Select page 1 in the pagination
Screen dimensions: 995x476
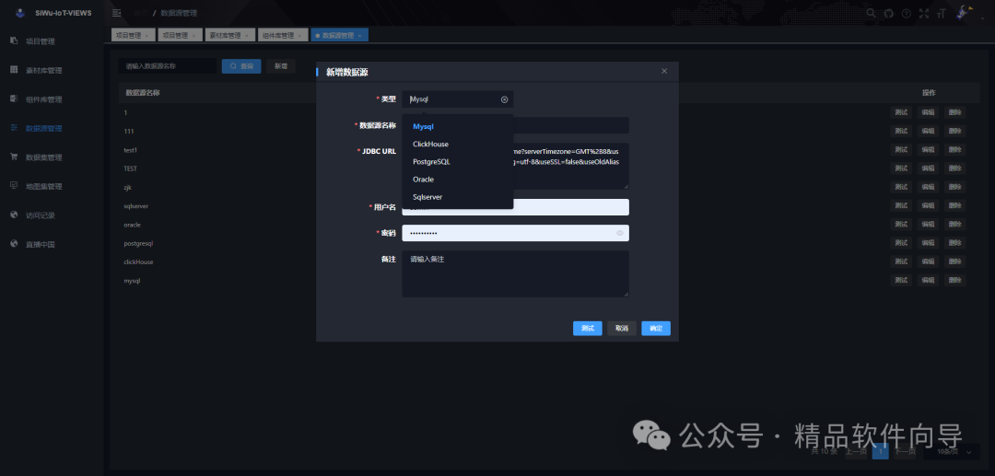coord(880,452)
